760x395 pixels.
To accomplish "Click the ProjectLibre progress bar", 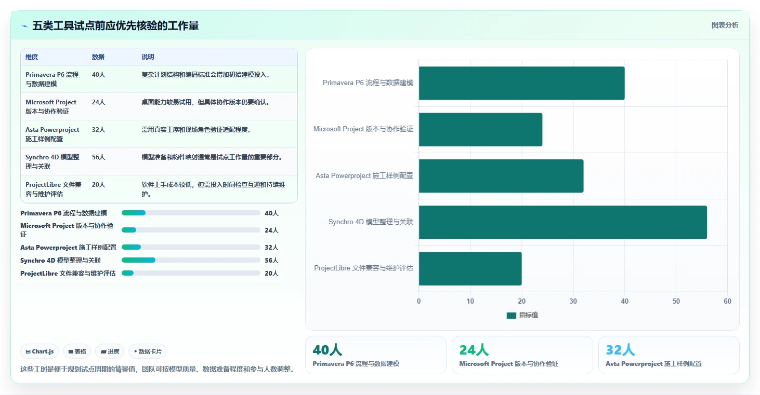I will pyautogui.click(x=191, y=273).
